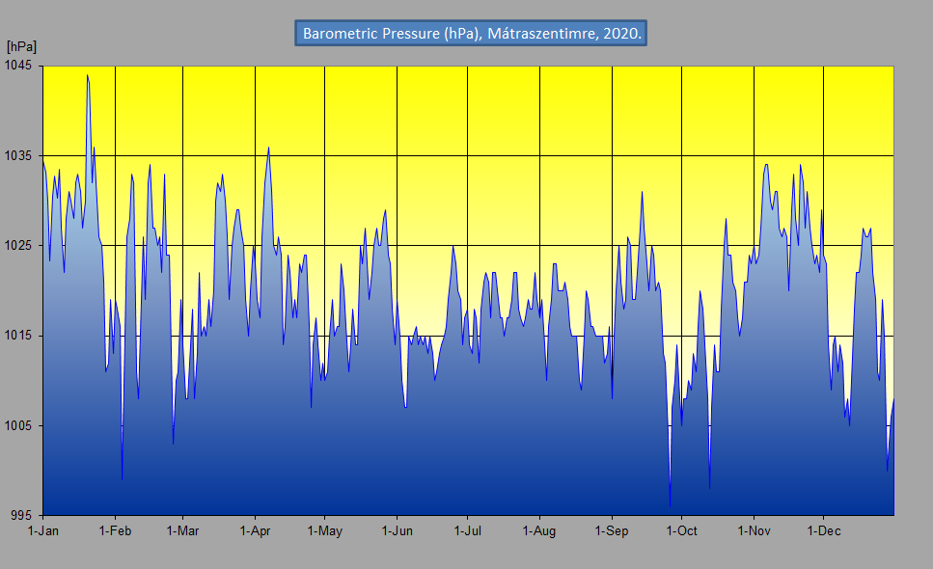Select the [hPa] unit label
This screenshot has height=569, width=933.
point(21,46)
